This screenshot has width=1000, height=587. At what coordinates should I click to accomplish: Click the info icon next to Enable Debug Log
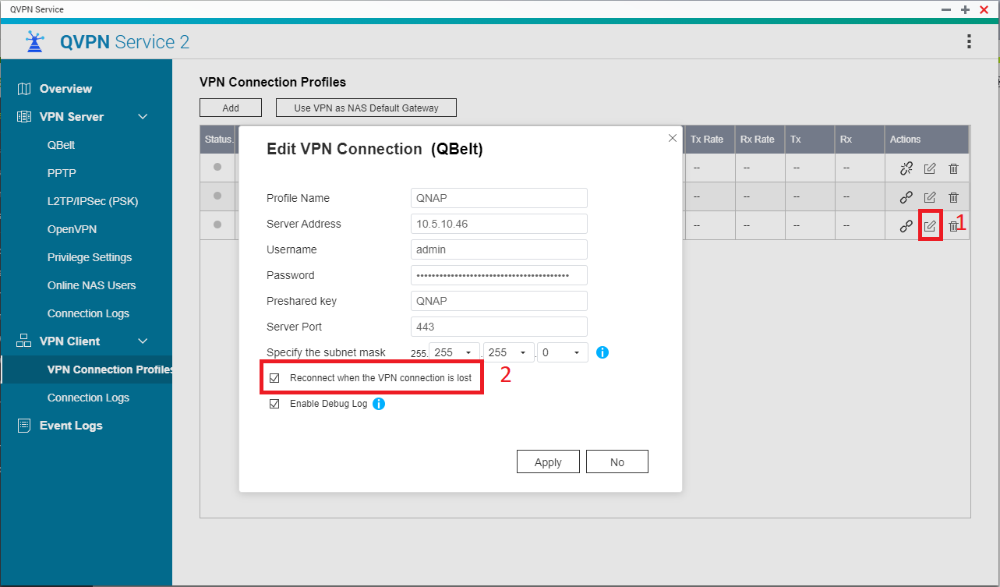click(x=379, y=403)
